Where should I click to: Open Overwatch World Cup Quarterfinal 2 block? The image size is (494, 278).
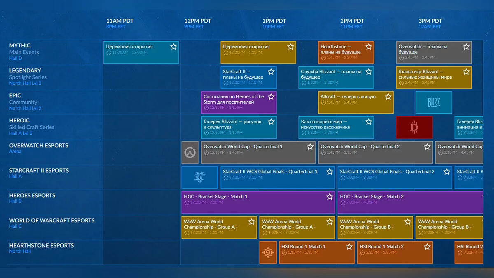[x=375, y=152]
